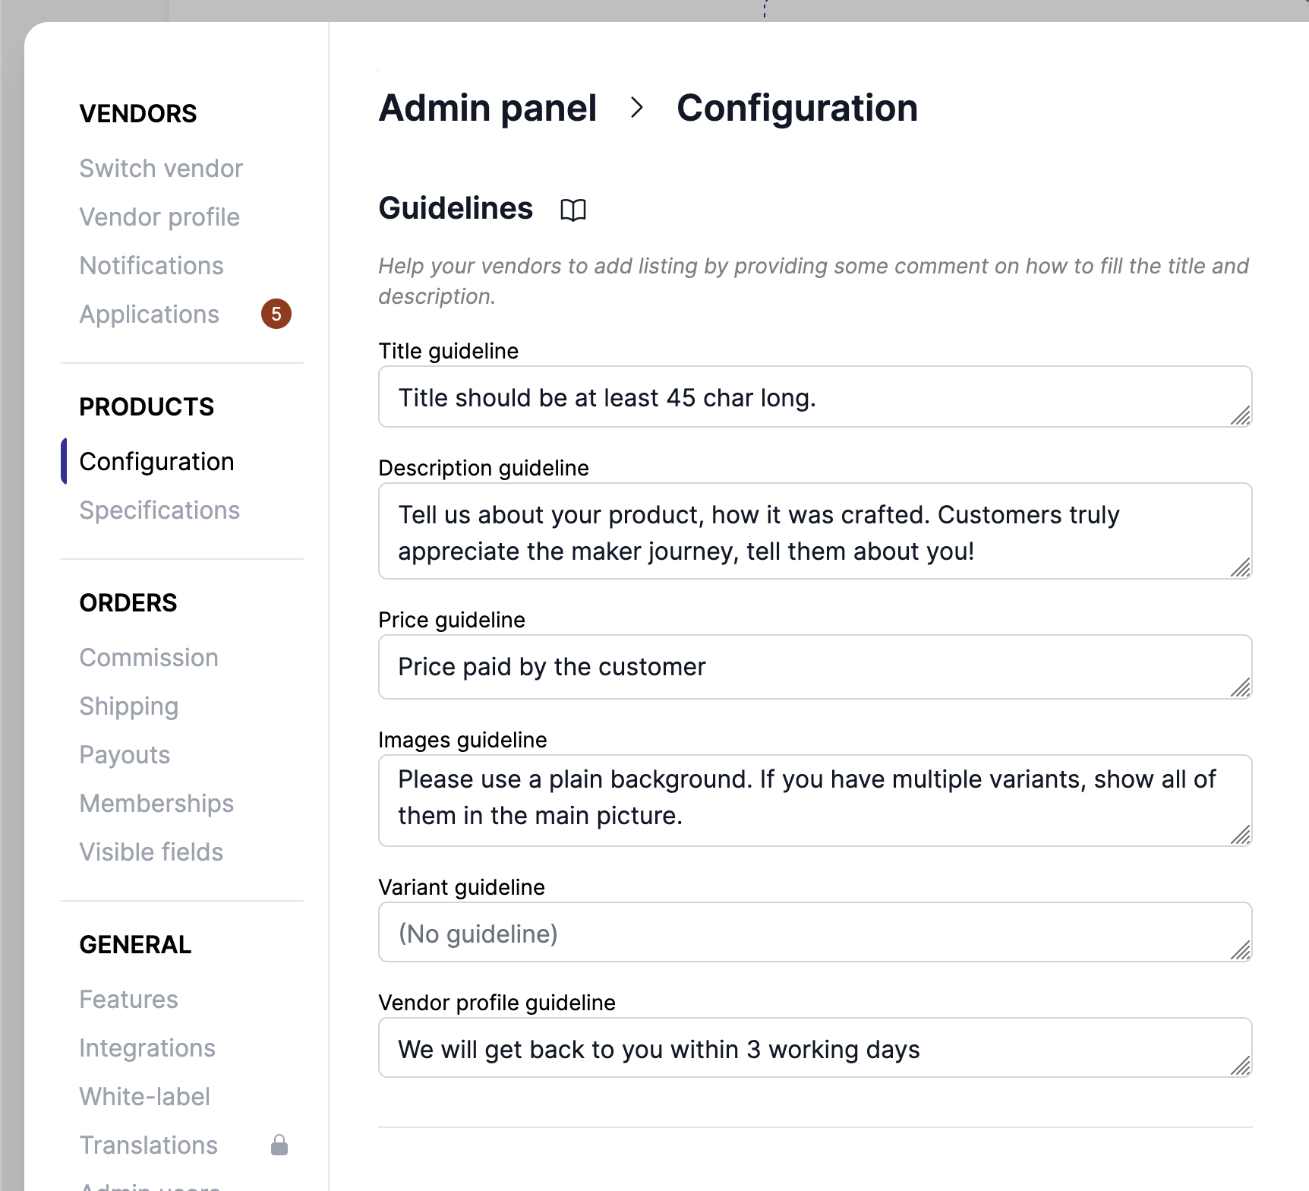Image resolution: width=1309 pixels, height=1191 pixels.
Task: Open Switch vendor in sidebar
Action: 161,169
